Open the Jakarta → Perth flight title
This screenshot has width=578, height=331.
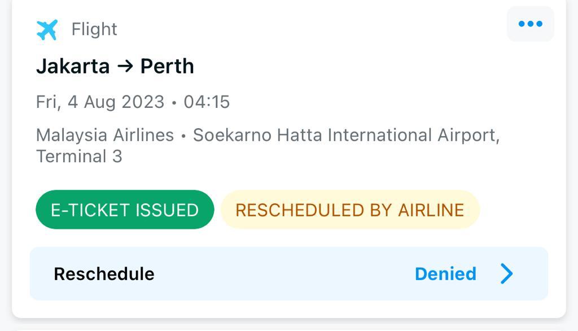click(x=115, y=67)
